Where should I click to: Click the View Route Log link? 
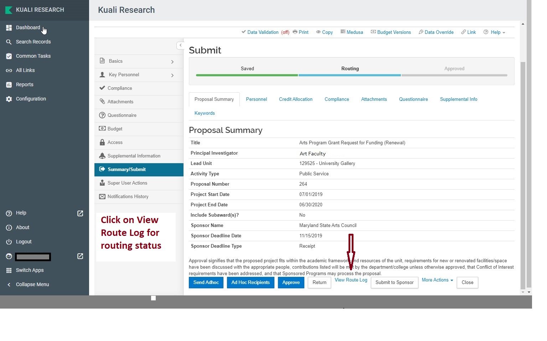(x=351, y=280)
